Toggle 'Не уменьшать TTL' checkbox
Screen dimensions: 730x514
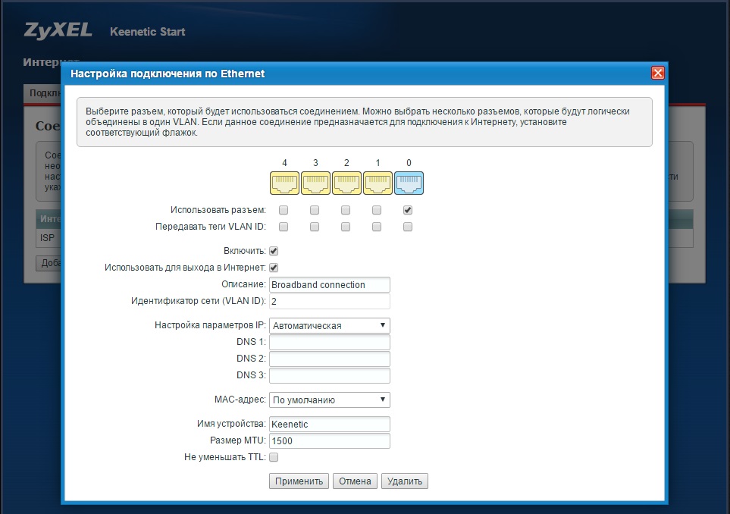[x=274, y=457]
